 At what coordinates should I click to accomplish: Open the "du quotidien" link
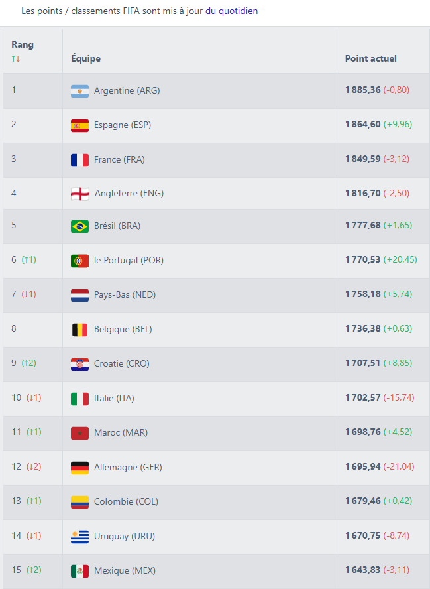coord(231,11)
